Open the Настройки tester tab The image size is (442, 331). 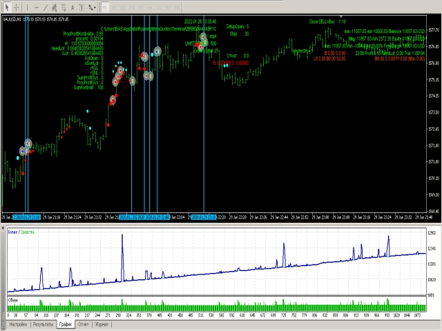tap(19, 324)
